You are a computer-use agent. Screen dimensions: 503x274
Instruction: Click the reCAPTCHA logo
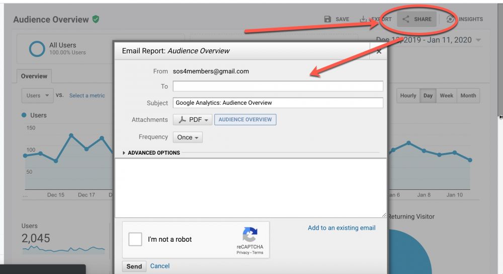click(x=250, y=235)
